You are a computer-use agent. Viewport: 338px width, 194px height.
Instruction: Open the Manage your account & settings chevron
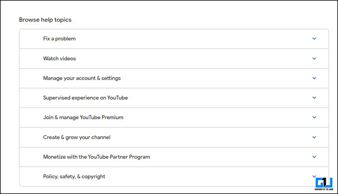[x=314, y=78]
